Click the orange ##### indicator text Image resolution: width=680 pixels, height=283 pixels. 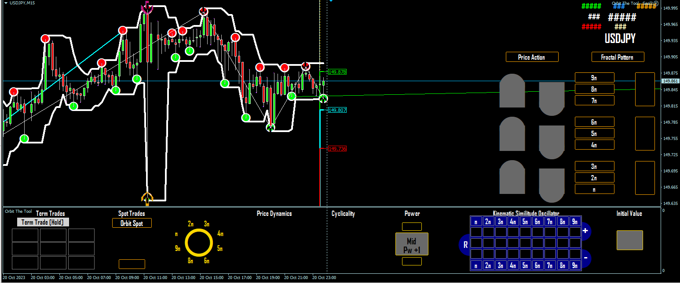(x=647, y=6)
